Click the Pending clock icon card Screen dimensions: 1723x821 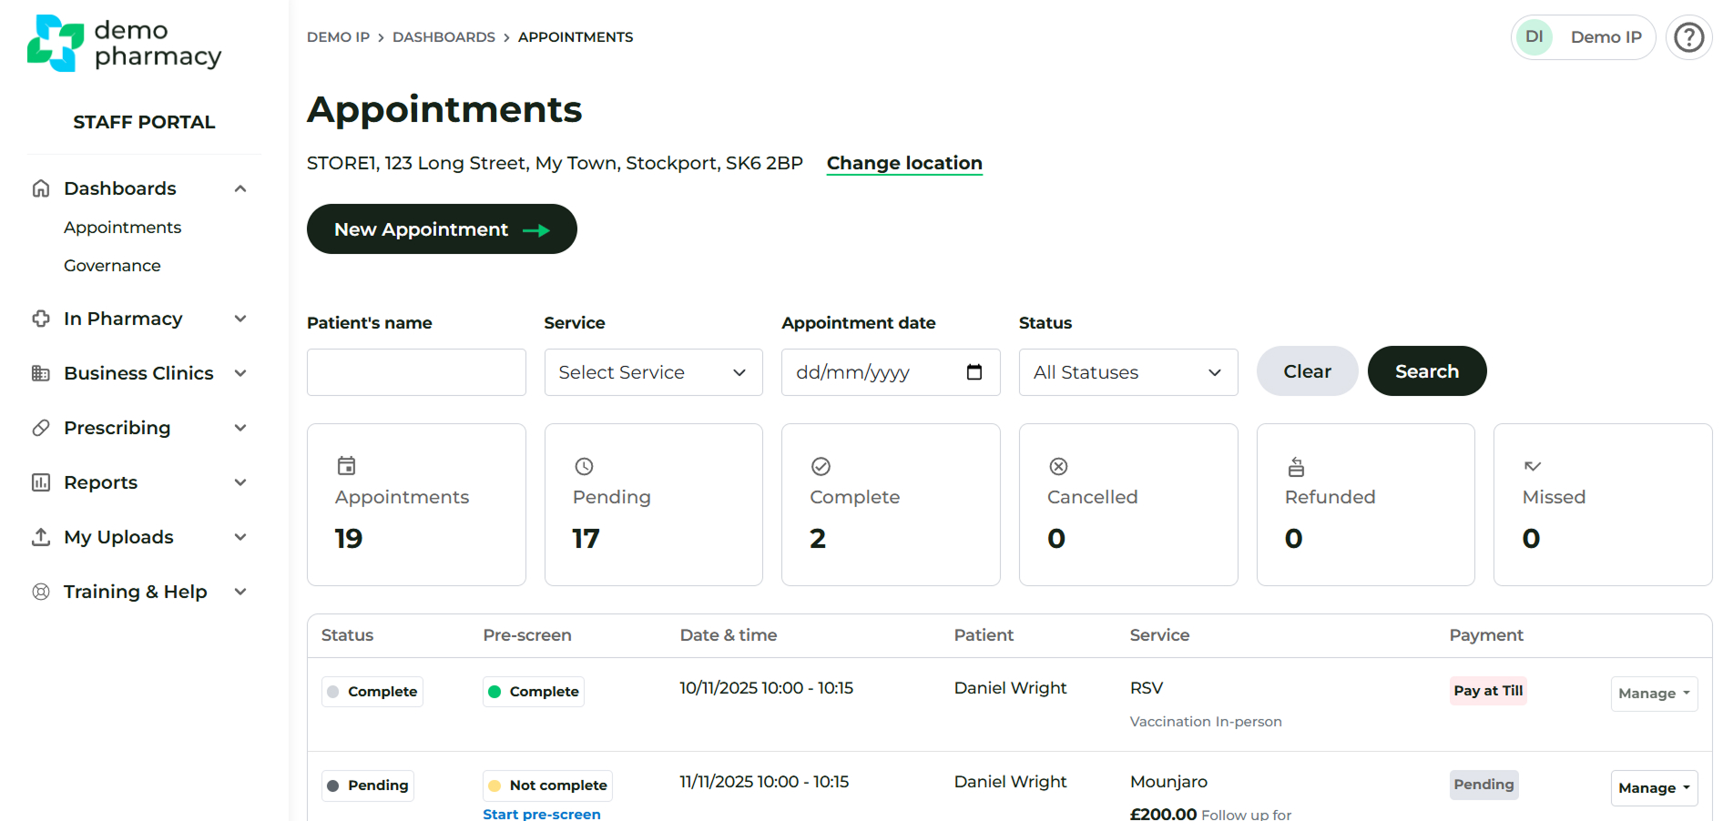click(x=653, y=504)
